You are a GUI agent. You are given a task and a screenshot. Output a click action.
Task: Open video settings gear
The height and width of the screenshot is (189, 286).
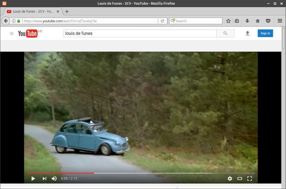coord(230,178)
